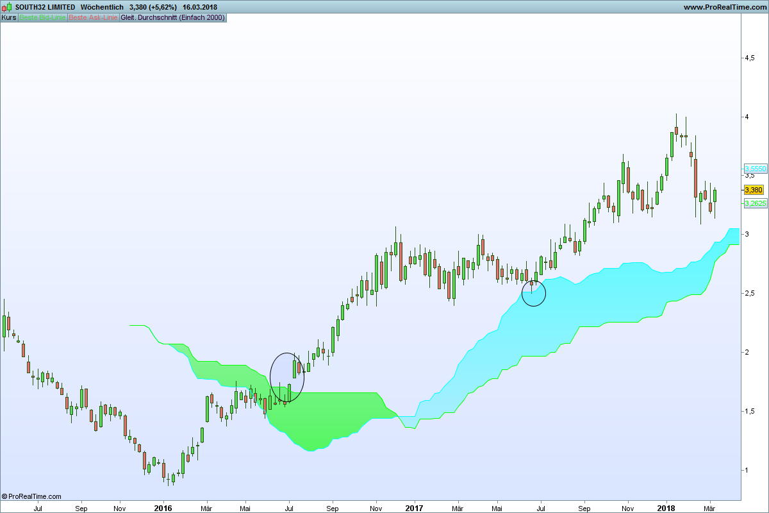Click the cyan 3,5550 price tag
The image size is (769, 513).
[x=755, y=169]
